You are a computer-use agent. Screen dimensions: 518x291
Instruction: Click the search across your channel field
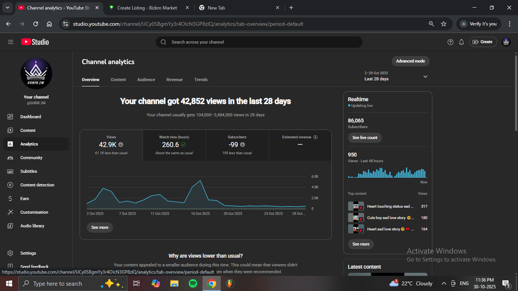point(259,42)
